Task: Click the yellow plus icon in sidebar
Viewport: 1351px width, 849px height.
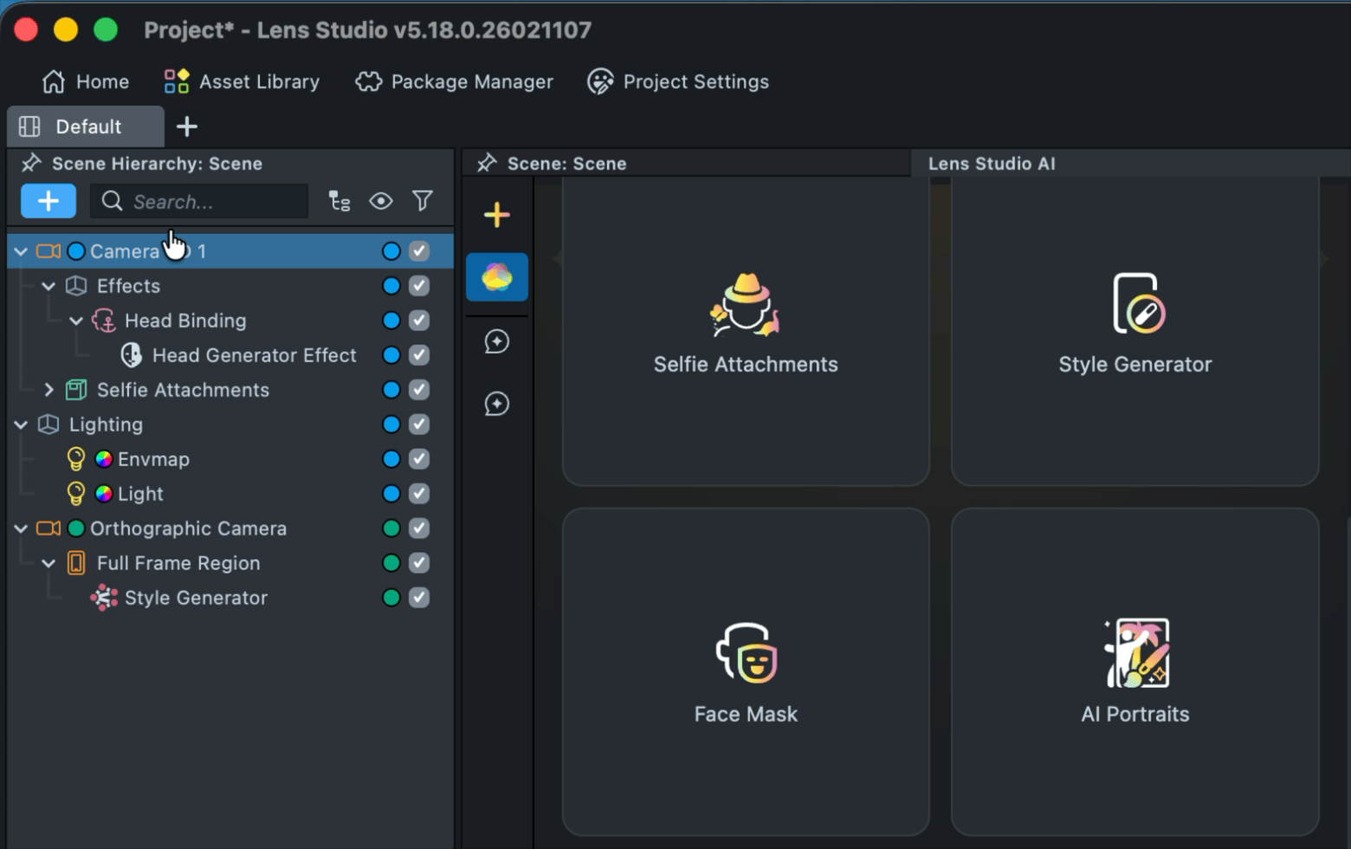Action: pyautogui.click(x=496, y=215)
